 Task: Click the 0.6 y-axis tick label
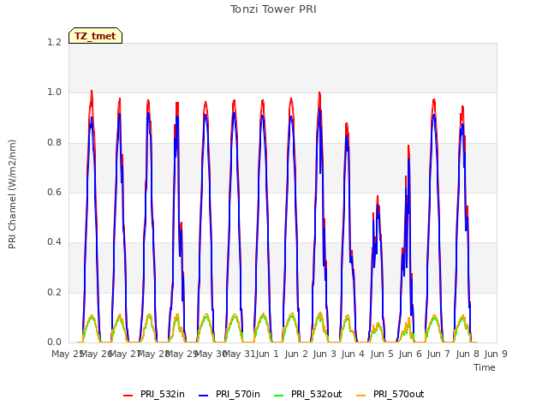point(54,192)
